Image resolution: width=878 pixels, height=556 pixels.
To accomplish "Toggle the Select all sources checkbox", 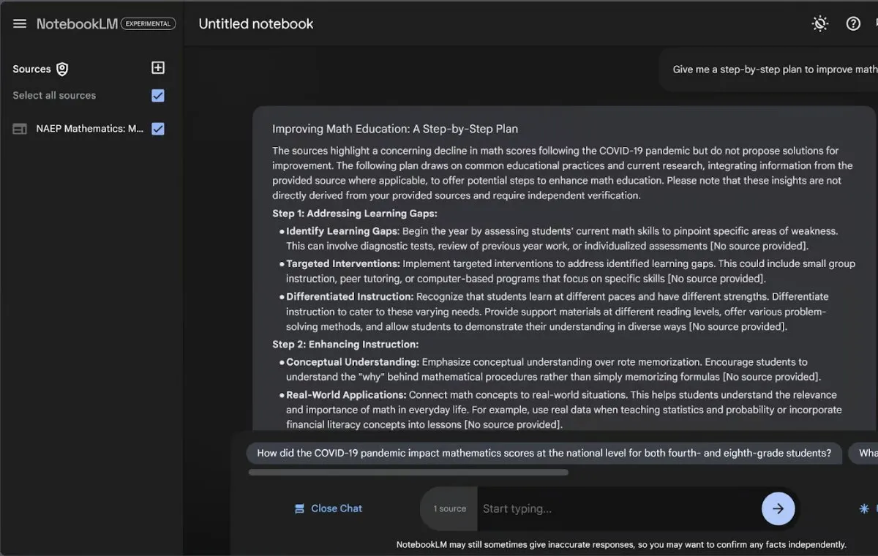I will point(157,95).
